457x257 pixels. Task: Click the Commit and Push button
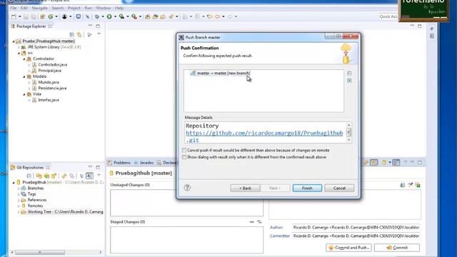(x=349, y=248)
